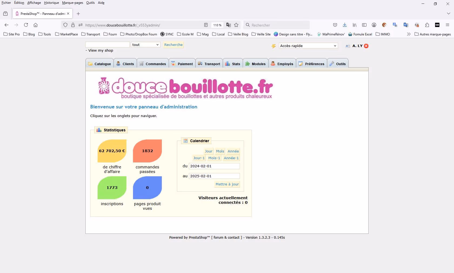454x273 pixels.
Task: Open the Employés tab
Action: pos(282,64)
